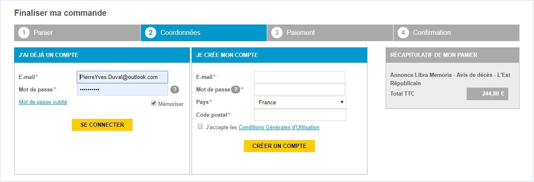Open the Pays country dropdown

pos(300,102)
